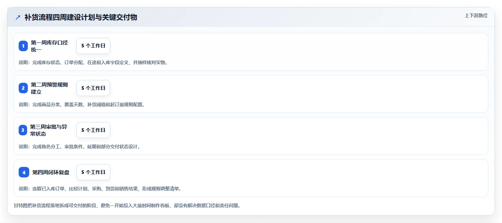
Task: Click the description 完成商品分类、覆盖天数 line
Action: pyautogui.click(x=82, y=104)
